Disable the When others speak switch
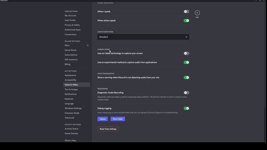This screenshot has height=150, width=267. 186,20
